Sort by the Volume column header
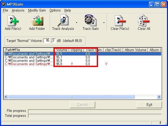Screen dimensions: 168x126 (62, 50)
